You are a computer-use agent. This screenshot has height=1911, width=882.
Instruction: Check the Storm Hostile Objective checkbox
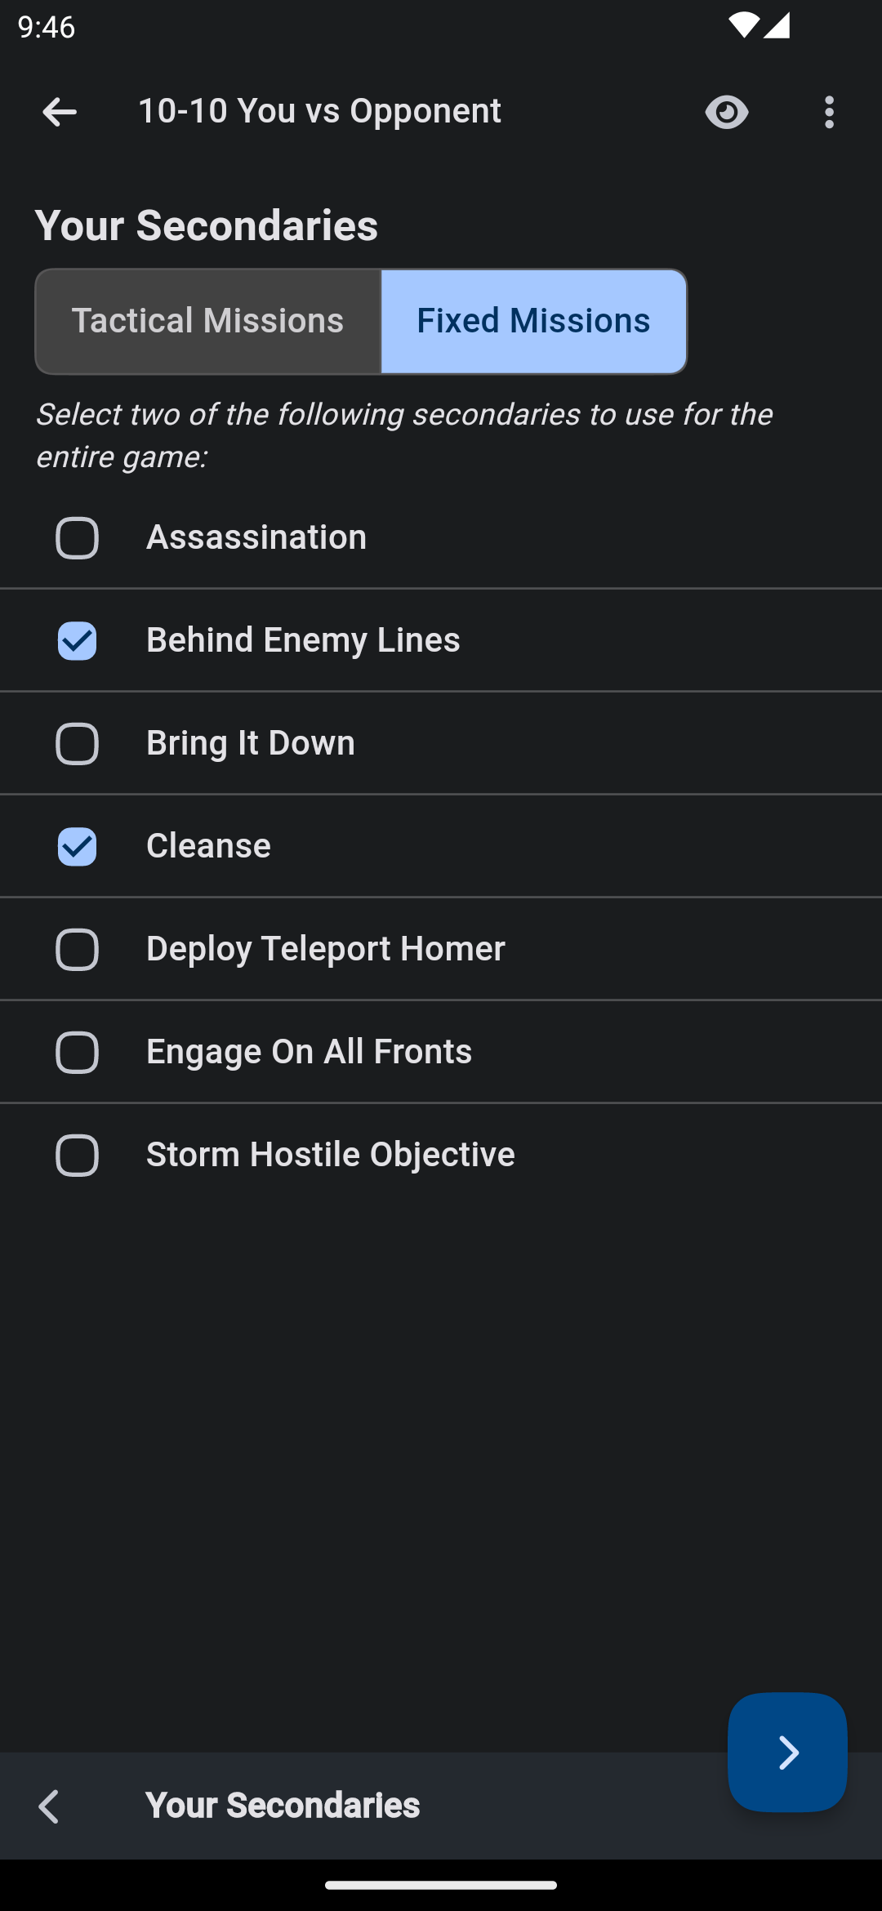[x=77, y=1156]
